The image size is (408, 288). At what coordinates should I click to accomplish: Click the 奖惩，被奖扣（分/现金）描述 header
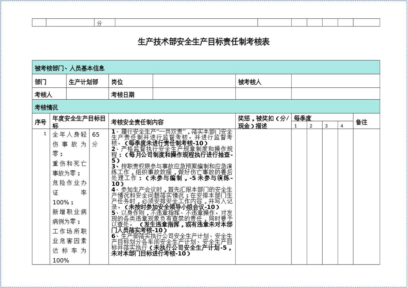263,121
